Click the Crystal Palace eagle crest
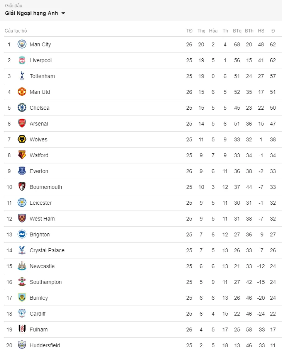The height and width of the screenshot is (355, 282). [22, 250]
